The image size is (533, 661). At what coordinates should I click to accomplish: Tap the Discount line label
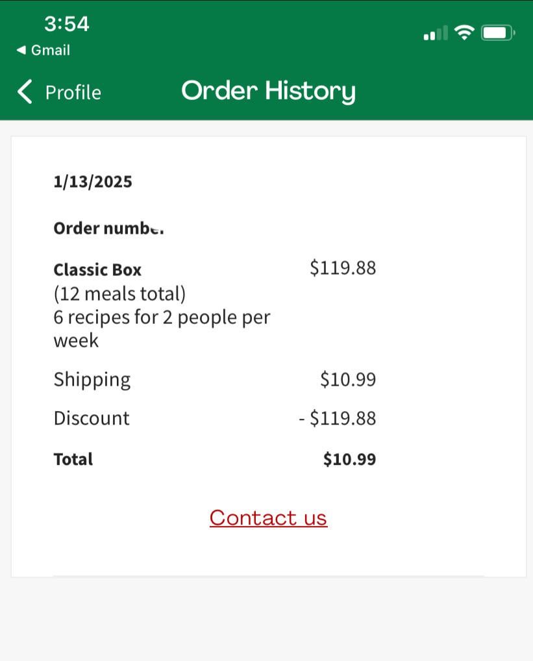(92, 418)
